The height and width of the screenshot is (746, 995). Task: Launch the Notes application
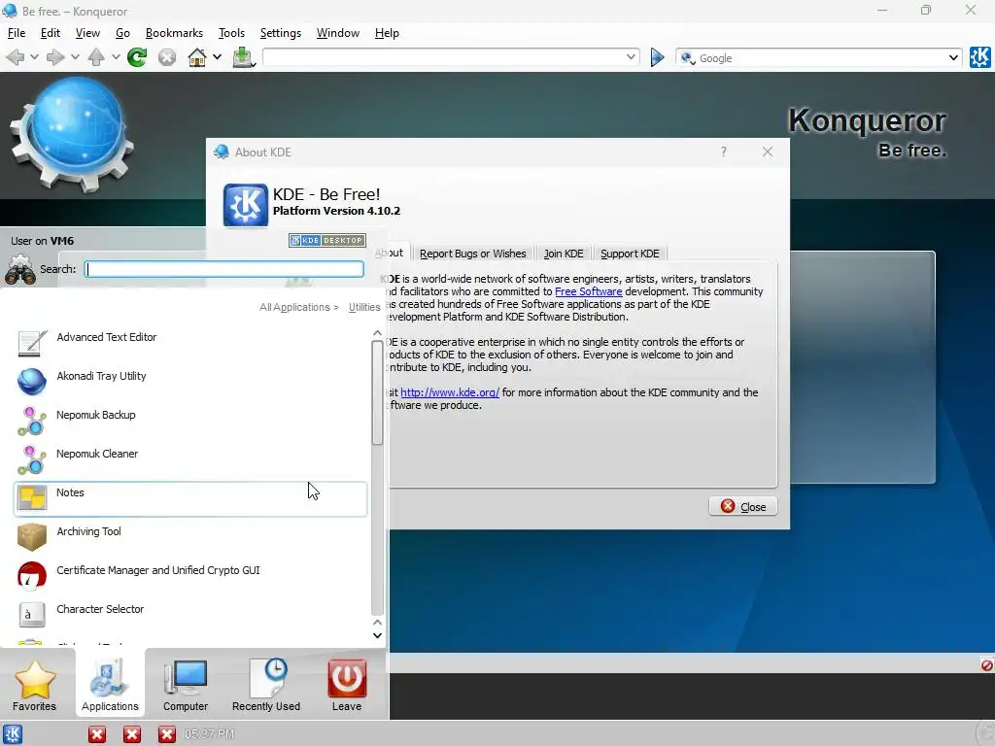pyautogui.click(x=189, y=498)
